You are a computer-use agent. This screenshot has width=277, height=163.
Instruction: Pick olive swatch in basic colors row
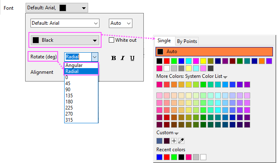pos(210,61)
